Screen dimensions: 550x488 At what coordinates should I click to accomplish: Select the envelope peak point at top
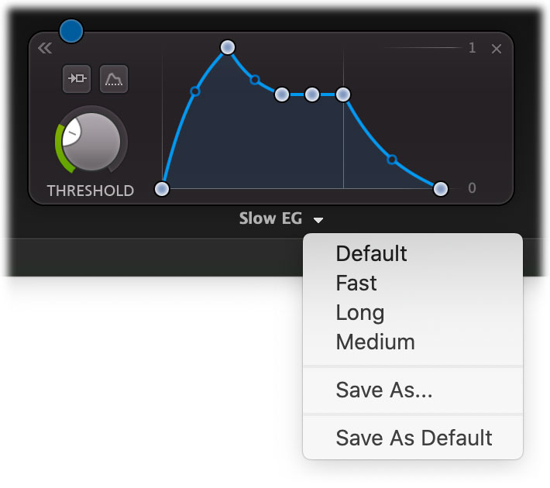pos(228,47)
